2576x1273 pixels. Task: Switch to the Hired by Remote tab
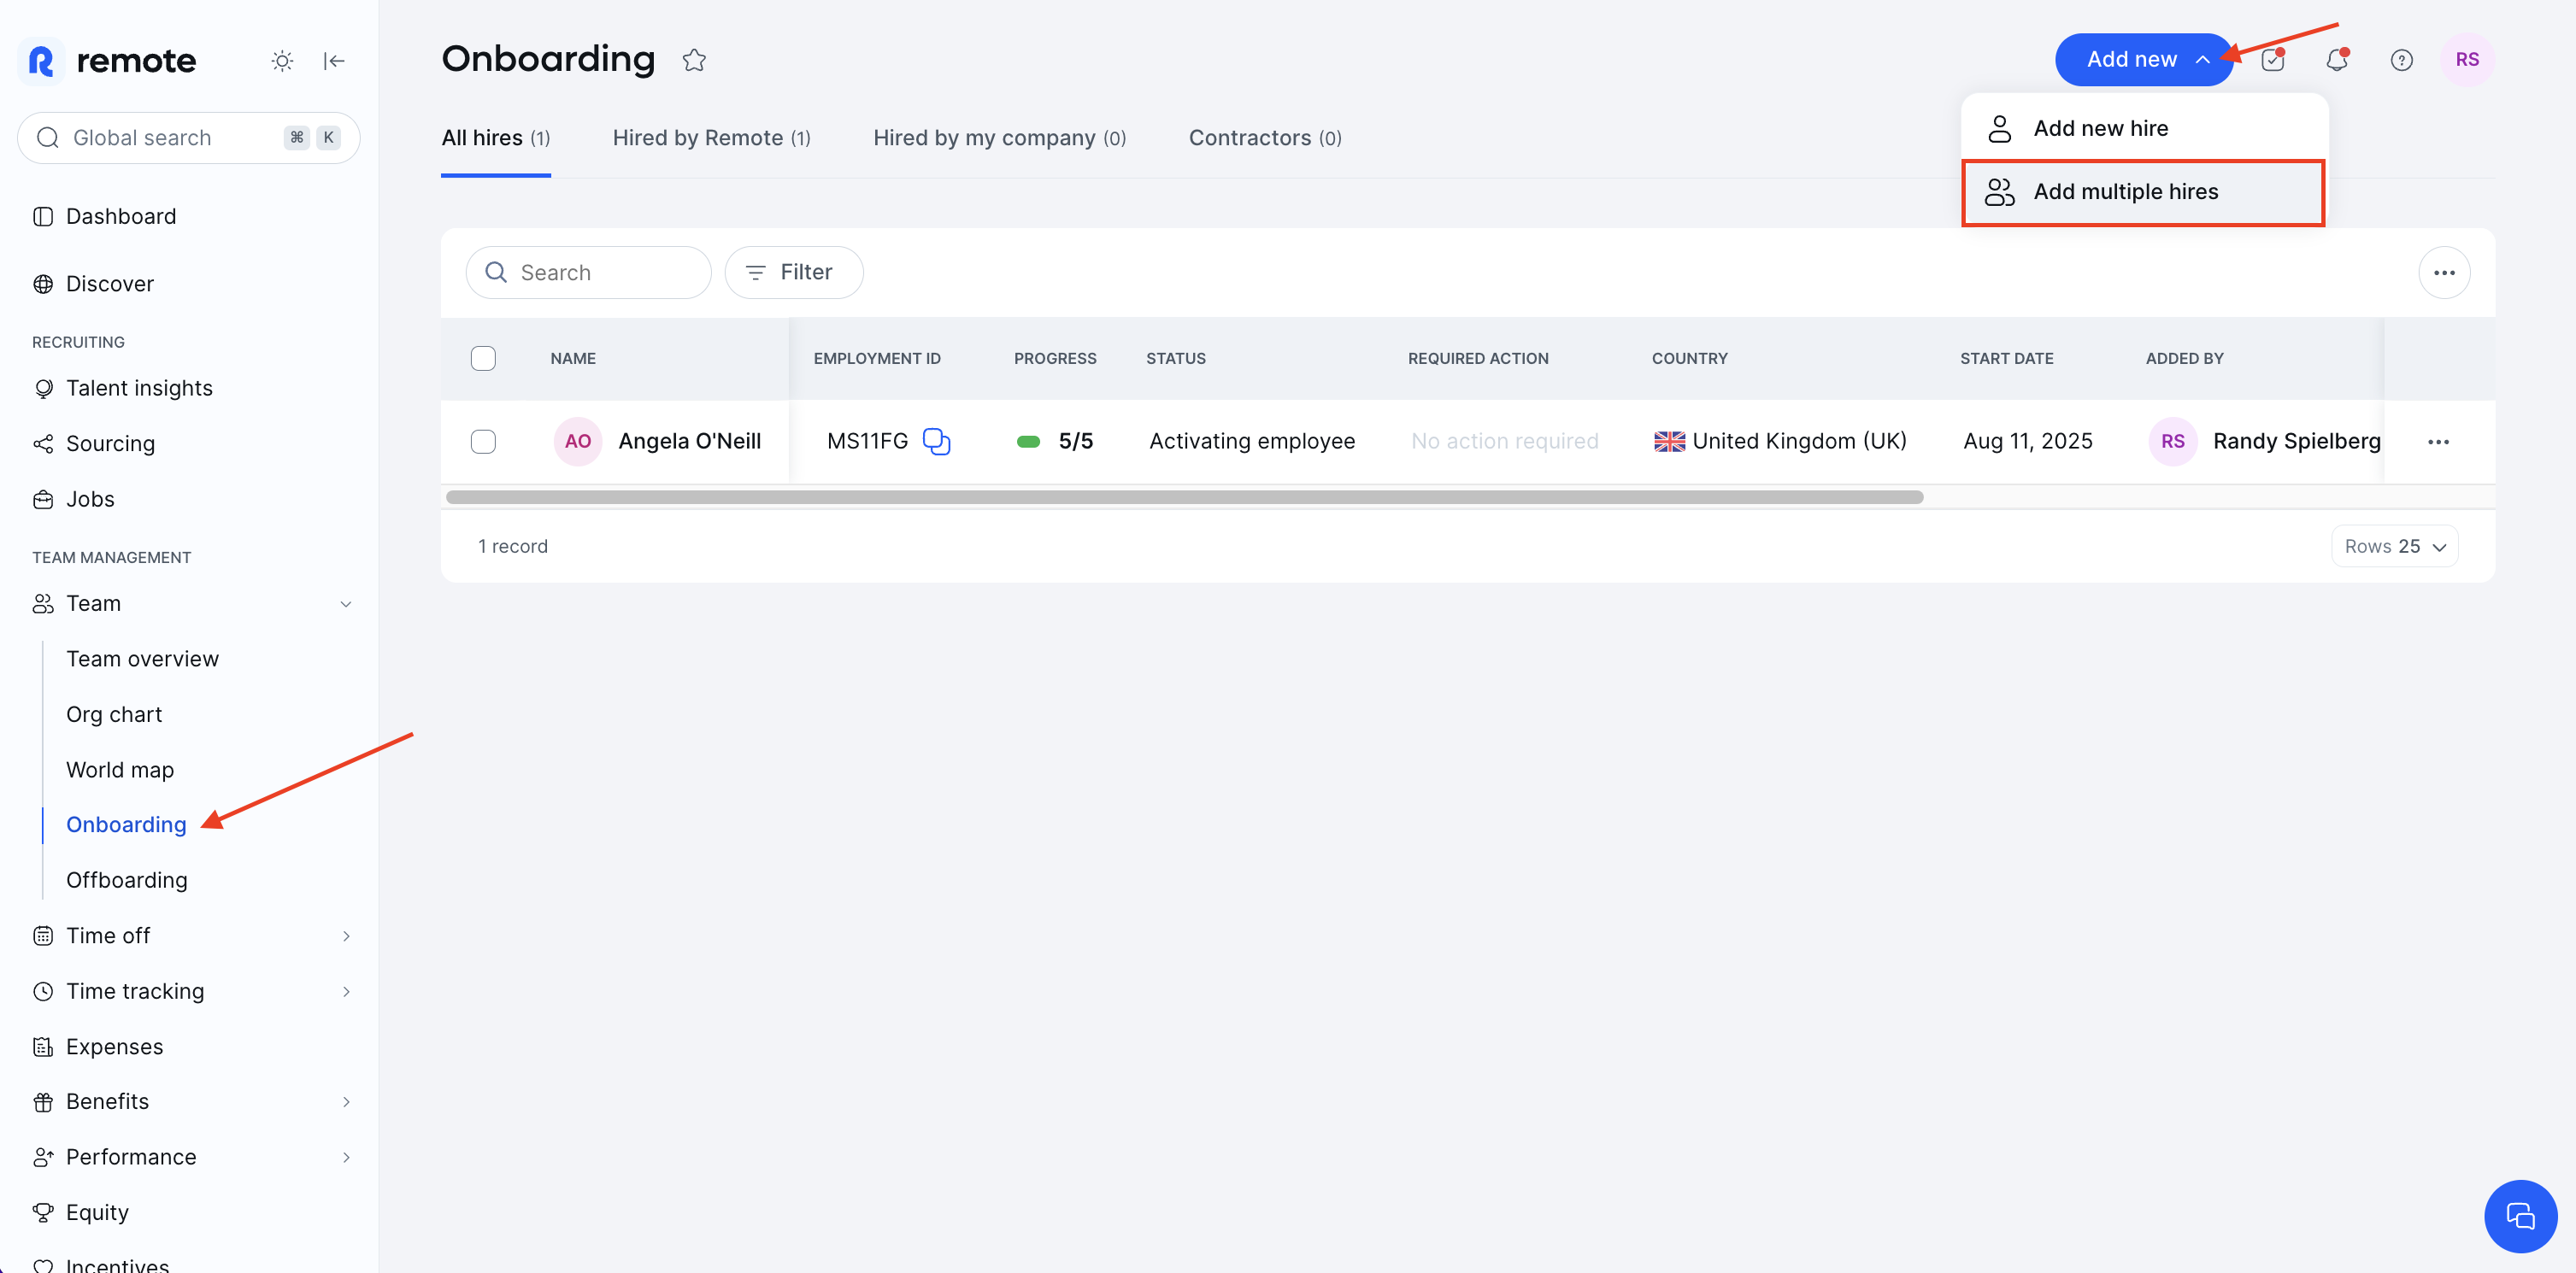pos(711,138)
